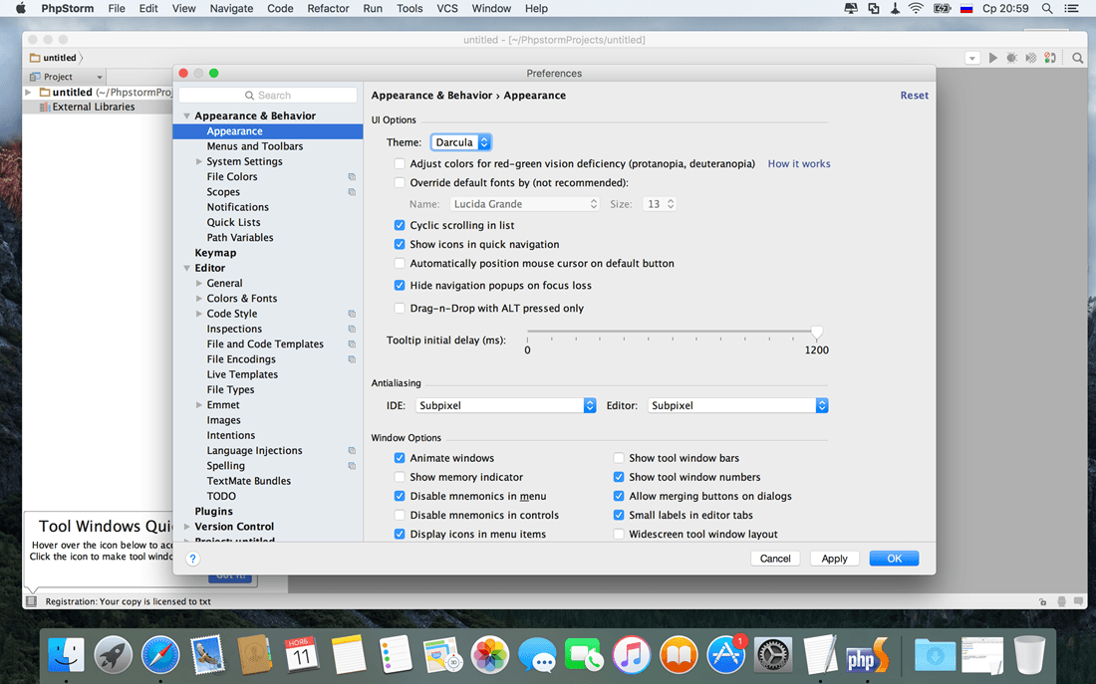This screenshot has width=1096, height=684.
Task: Click the OK button
Action: click(x=894, y=559)
